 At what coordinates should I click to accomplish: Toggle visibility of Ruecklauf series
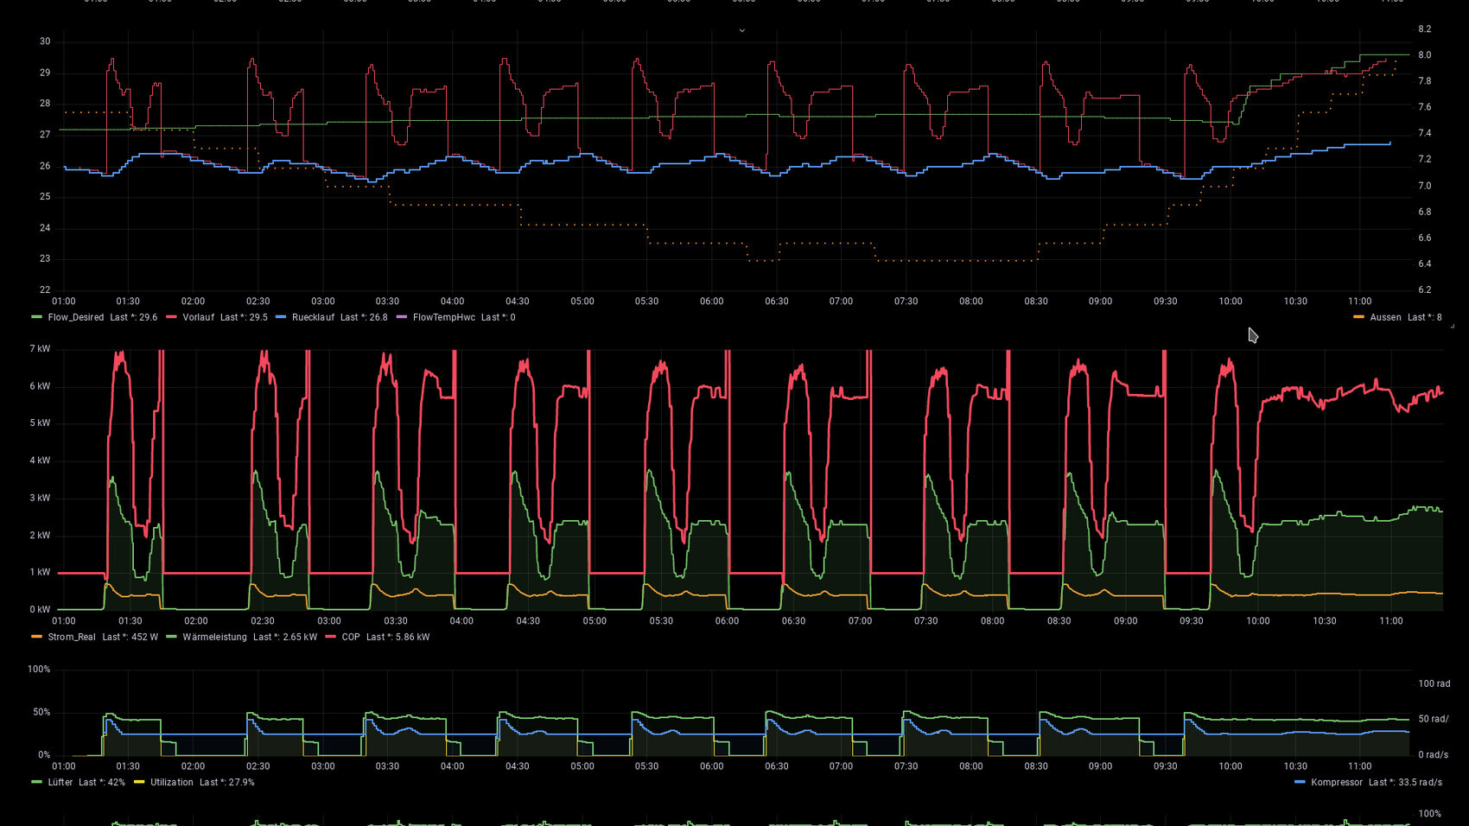pyautogui.click(x=313, y=317)
